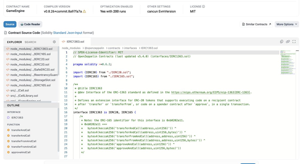Follow the Standard Json-Input link

pos(68,33)
